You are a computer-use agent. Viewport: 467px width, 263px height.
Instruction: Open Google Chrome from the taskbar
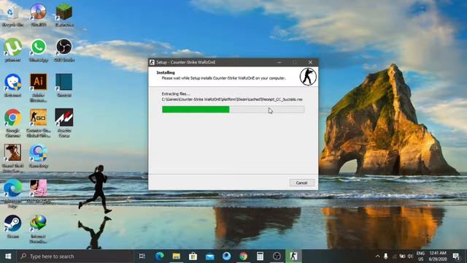pyautogui.click(x=243, y=256)
